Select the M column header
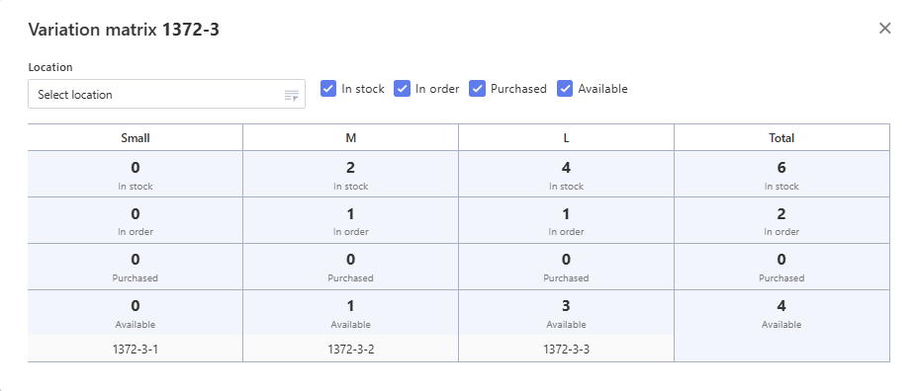The height and width of the screenshot is (391, 916). click(x=350, y=138)
